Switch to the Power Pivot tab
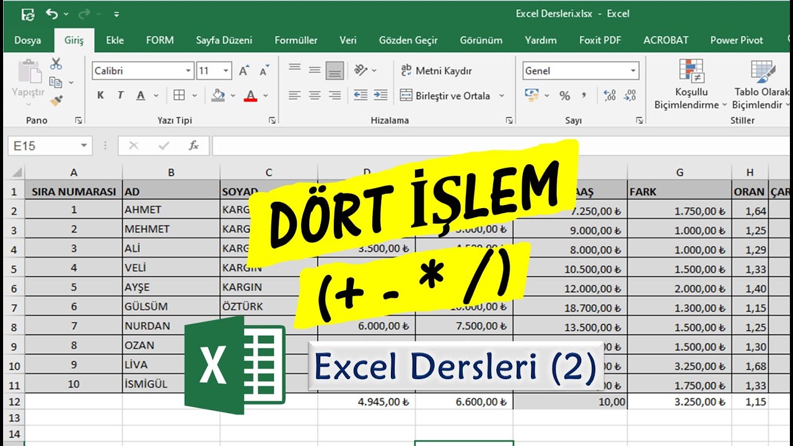This screenshot has height=446, width=793. tap(737, 40)
